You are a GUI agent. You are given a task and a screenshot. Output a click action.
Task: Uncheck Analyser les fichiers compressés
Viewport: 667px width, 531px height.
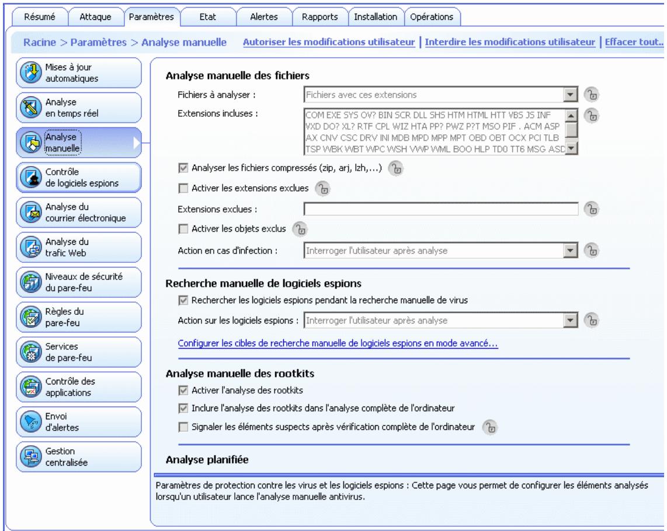pyautogui.click(x=183, y=168)
